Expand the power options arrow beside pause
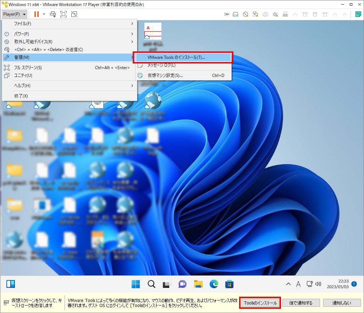The height and width of the screenshot is (313, 364). tap(44, 14)
